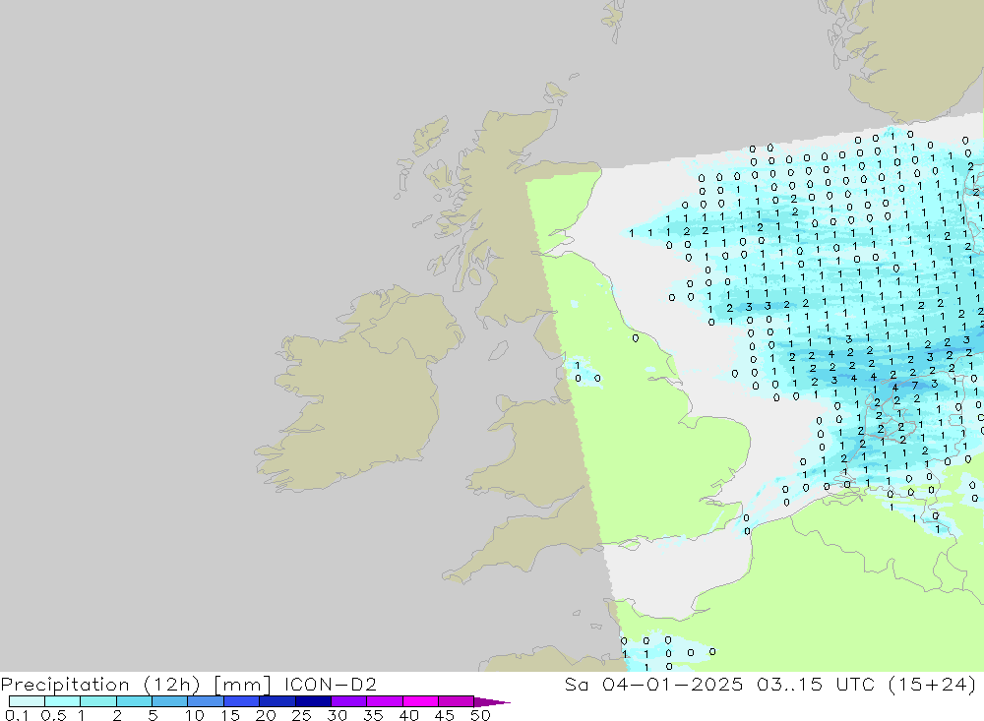Click the 0.1–0.5 mm legend color swatch

27,701
